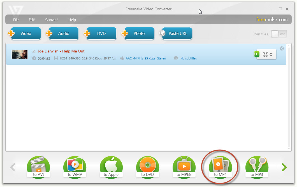Click the Joe Darwish video thumbnail
Image resolution: width=297 pixels, height=187 pixels.
pos(20,54)
